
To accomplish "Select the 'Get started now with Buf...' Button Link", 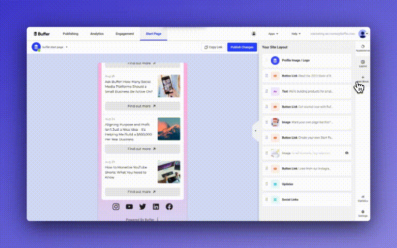I will coord(307,107).
